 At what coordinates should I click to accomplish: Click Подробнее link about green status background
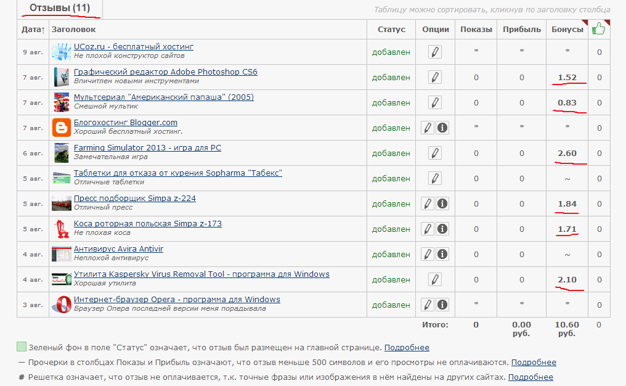tap(407, 348)
